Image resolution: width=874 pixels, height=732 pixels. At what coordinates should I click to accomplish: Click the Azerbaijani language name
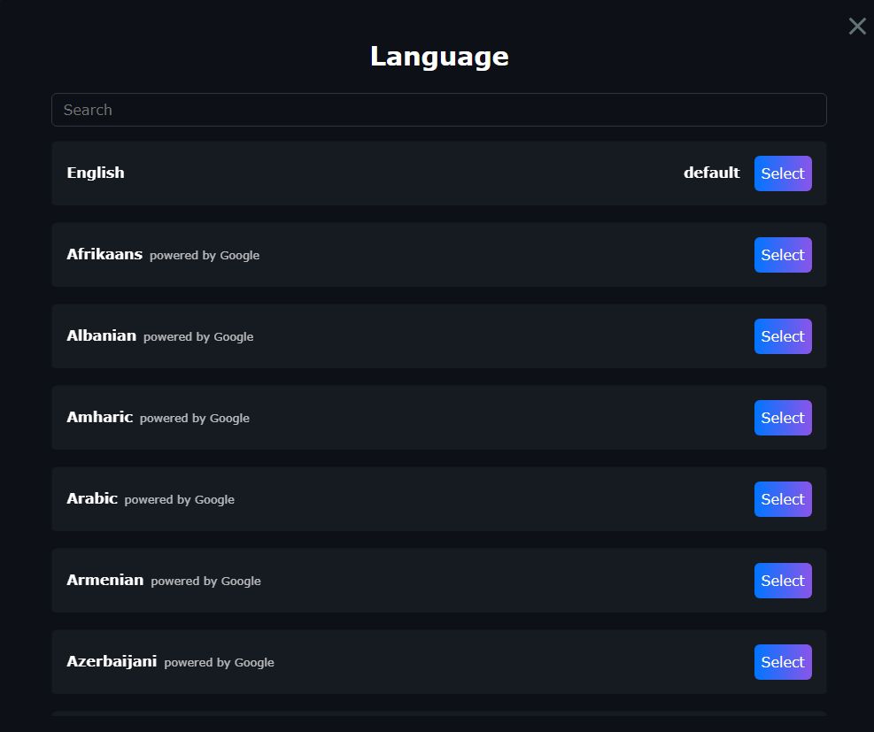pyautogui.click(x=112, y=661)
